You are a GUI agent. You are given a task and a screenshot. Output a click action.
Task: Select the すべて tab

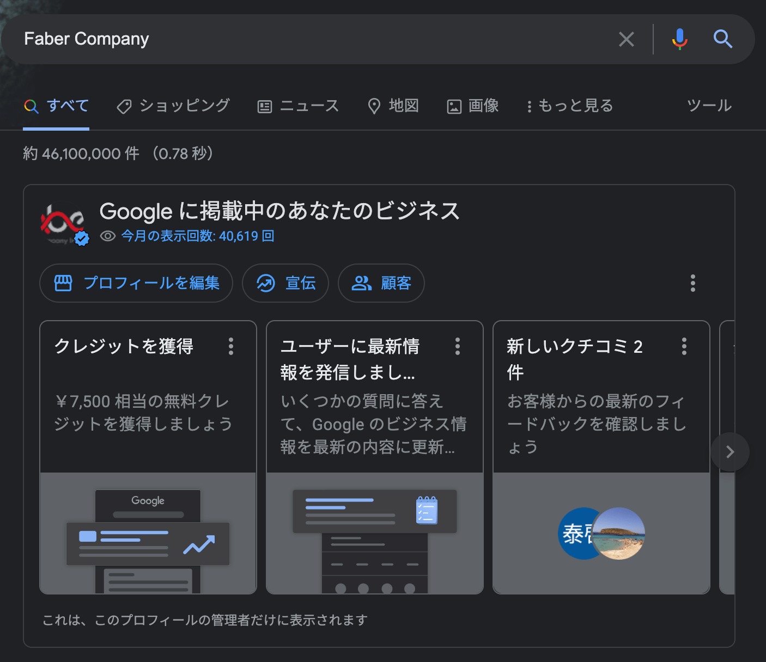pyautogui.click(x=57, y=106)
